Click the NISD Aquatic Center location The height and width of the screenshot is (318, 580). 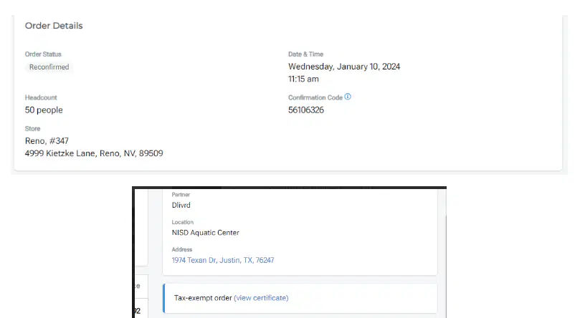pyautogui.click(x=205, y=233)
